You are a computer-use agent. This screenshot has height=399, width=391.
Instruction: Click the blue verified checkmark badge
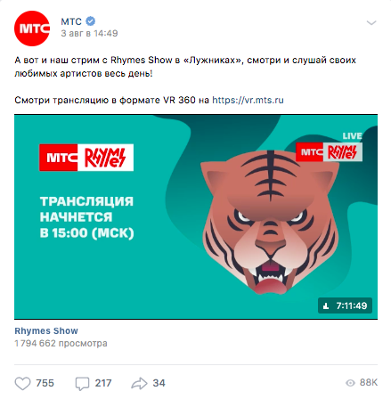point(90,21)
